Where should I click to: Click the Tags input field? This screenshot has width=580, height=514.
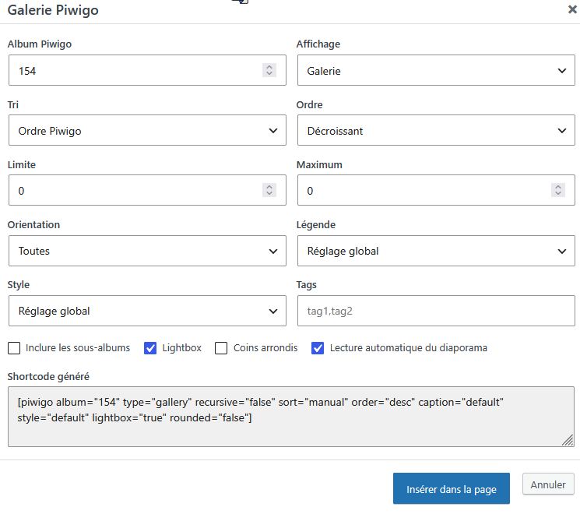436,311
